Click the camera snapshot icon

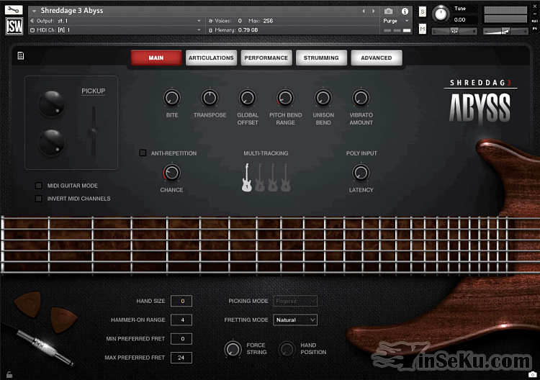pos(389,11)
